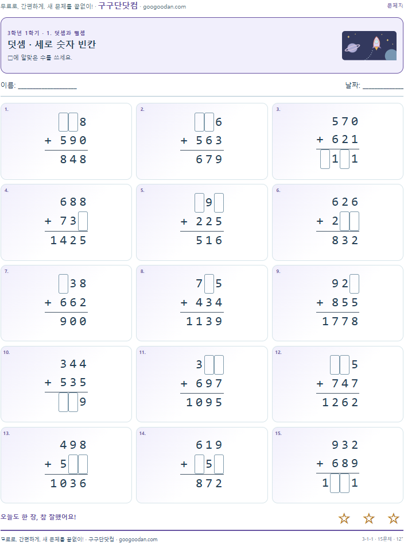Image resolution: width=404 pixels, height=543 pixels.
Task: Select tens blank box in problem 13
Action: click(73, 464)
